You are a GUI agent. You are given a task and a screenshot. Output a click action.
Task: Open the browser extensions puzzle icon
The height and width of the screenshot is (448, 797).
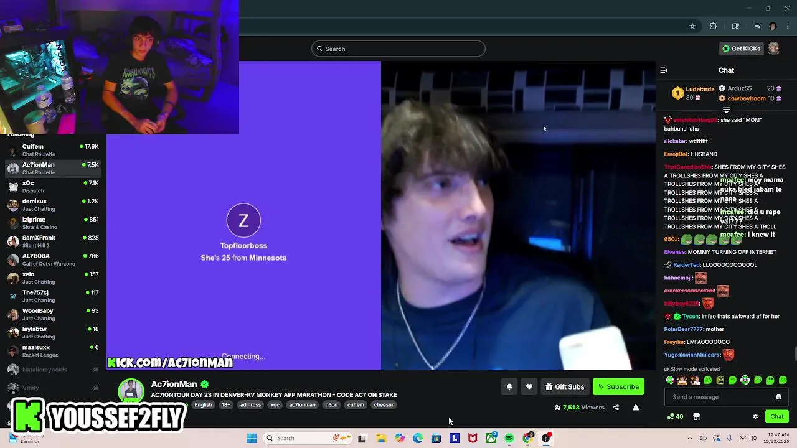point(714,26)
